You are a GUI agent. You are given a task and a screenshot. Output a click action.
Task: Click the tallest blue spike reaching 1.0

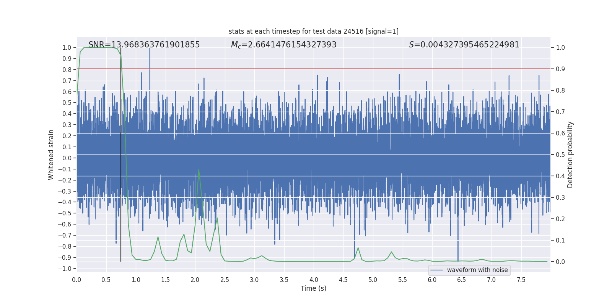click(150, 50)
